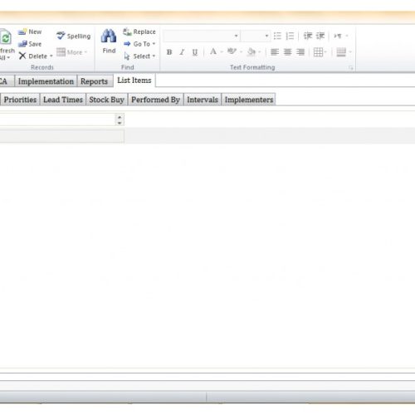This screenshot has width=415, height=415.
Task: Apply numbered list formatting
Action: [290, 36]
